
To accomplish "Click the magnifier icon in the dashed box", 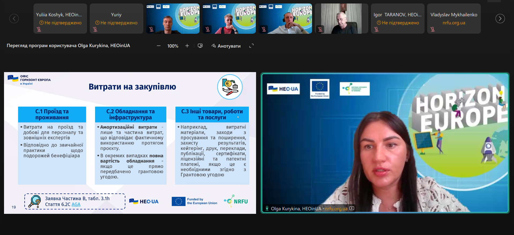I will tap(35, 201).
